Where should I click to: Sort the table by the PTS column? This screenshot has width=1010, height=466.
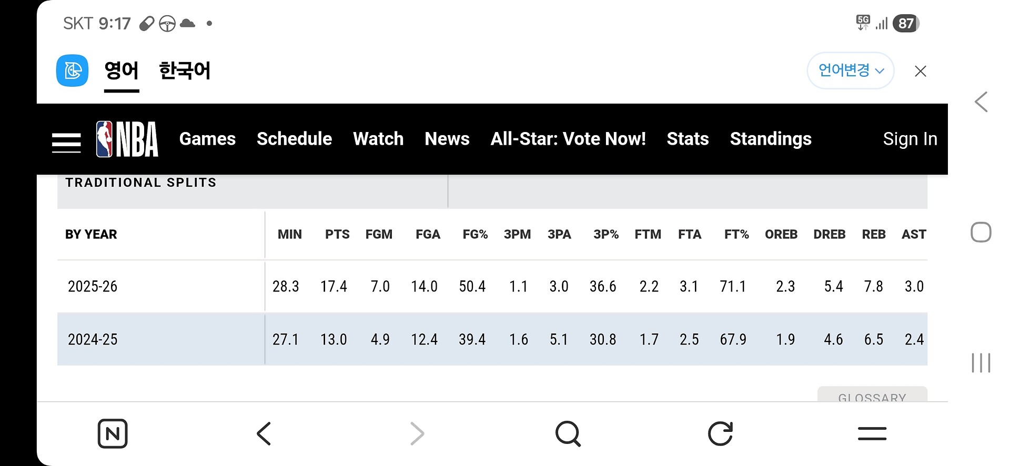point(337,235)
